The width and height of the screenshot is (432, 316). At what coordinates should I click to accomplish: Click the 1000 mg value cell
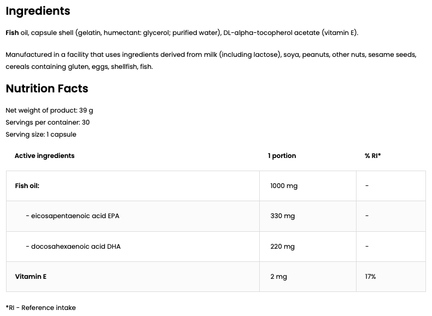click(284, 186)
